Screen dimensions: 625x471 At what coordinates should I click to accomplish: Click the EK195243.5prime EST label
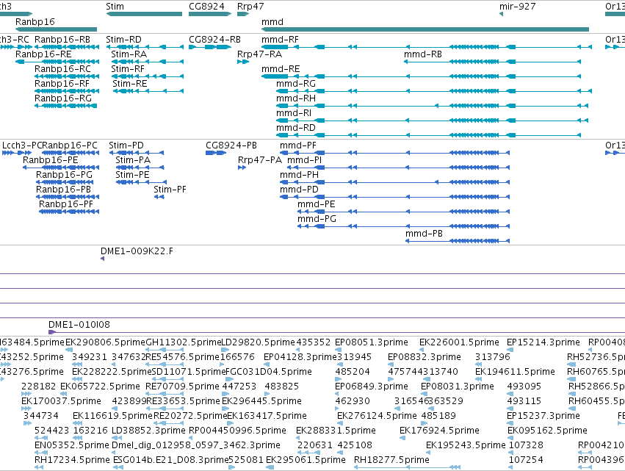click(466, 446)
